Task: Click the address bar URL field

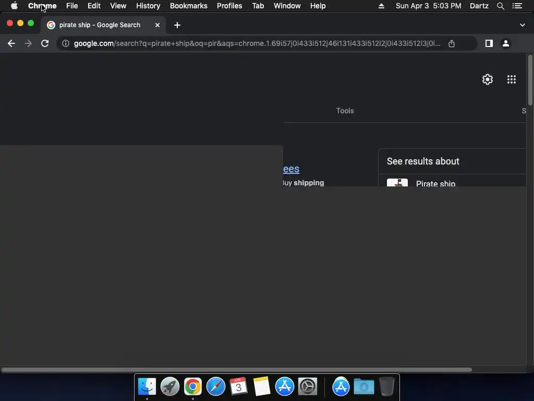Action: 257,43
